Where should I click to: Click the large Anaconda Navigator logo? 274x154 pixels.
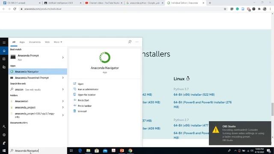(104, 57)
